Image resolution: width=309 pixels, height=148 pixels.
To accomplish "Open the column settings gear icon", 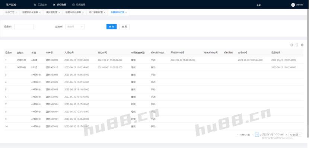I will 302,45.
